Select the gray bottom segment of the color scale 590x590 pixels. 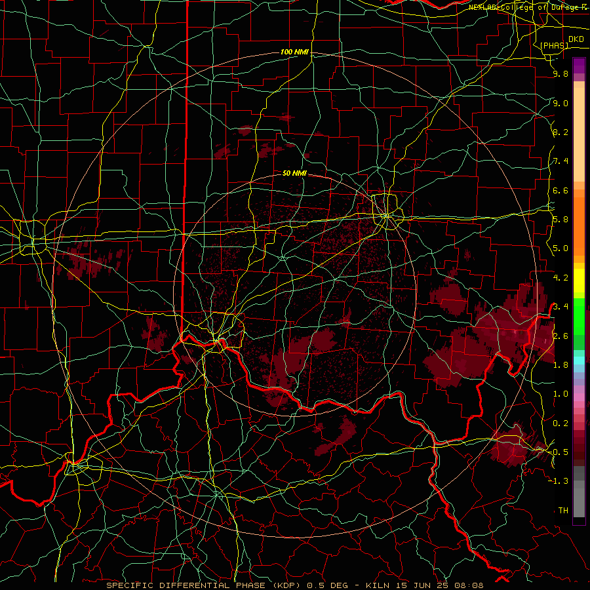[x=579, y=503]
